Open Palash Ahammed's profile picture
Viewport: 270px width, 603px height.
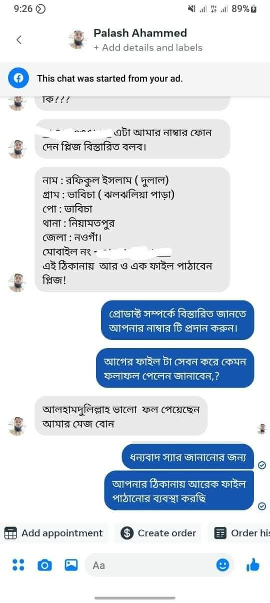click(x=77, y=40)
